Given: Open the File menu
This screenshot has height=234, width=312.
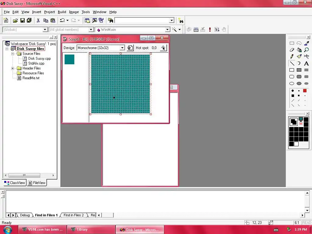Looking at the screenshot, I should 7,12.
